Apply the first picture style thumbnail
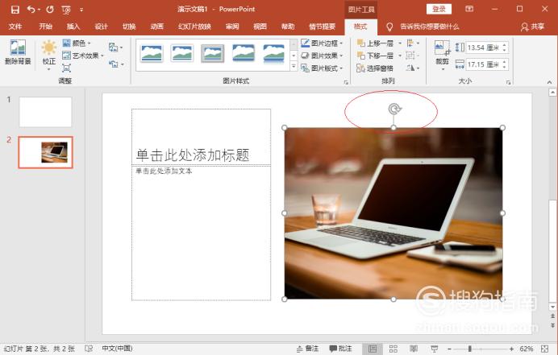The height and width of the screenshot is (355, 558). click(x=152, y=53)
